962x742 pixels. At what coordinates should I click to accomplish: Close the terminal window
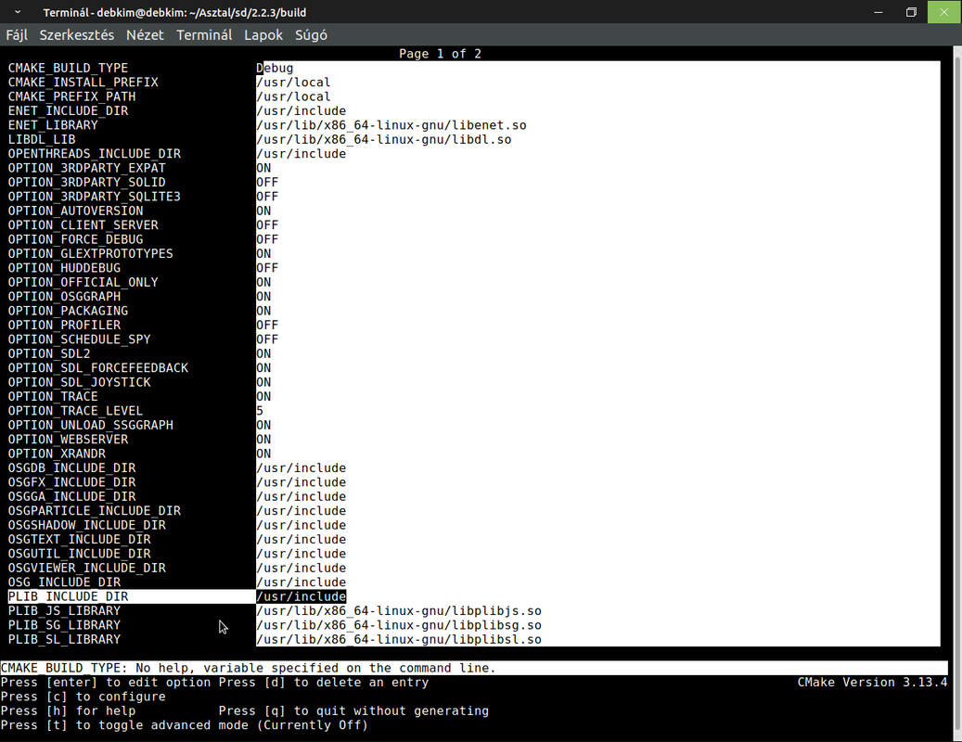coord(944,12)
